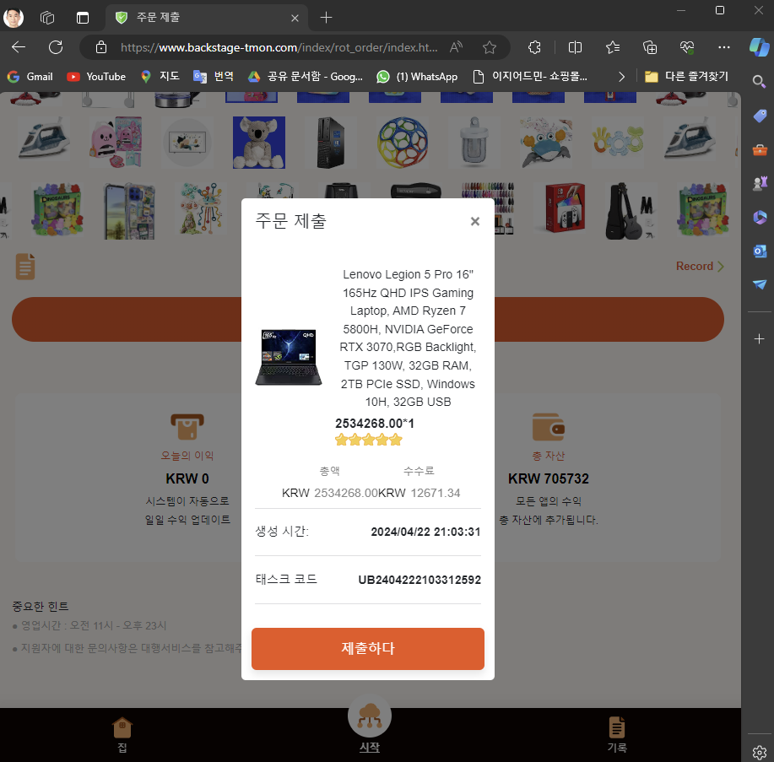Open the Copilot sidebar icon
Viewport: 774px width, 762px height.
[759, 47]
